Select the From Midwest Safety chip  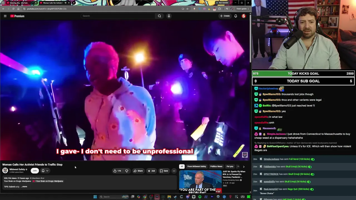click(x=197, y=166)
